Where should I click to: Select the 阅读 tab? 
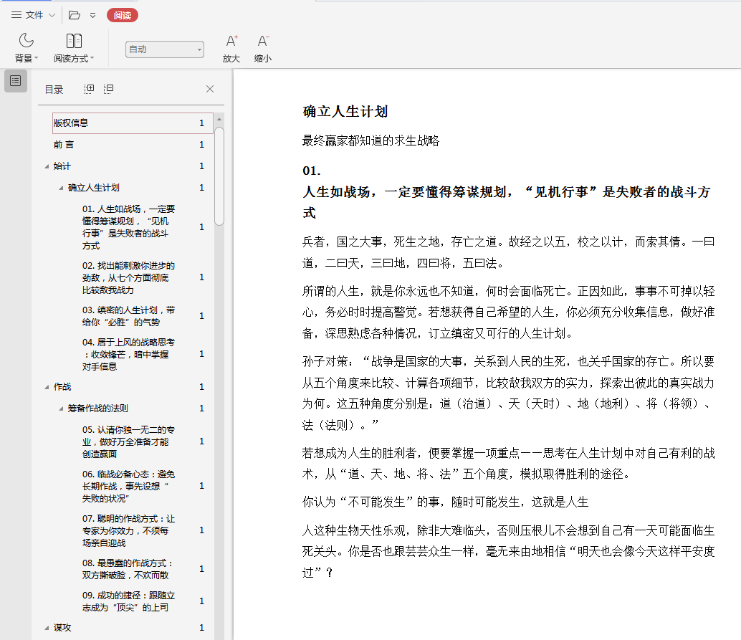123,15
